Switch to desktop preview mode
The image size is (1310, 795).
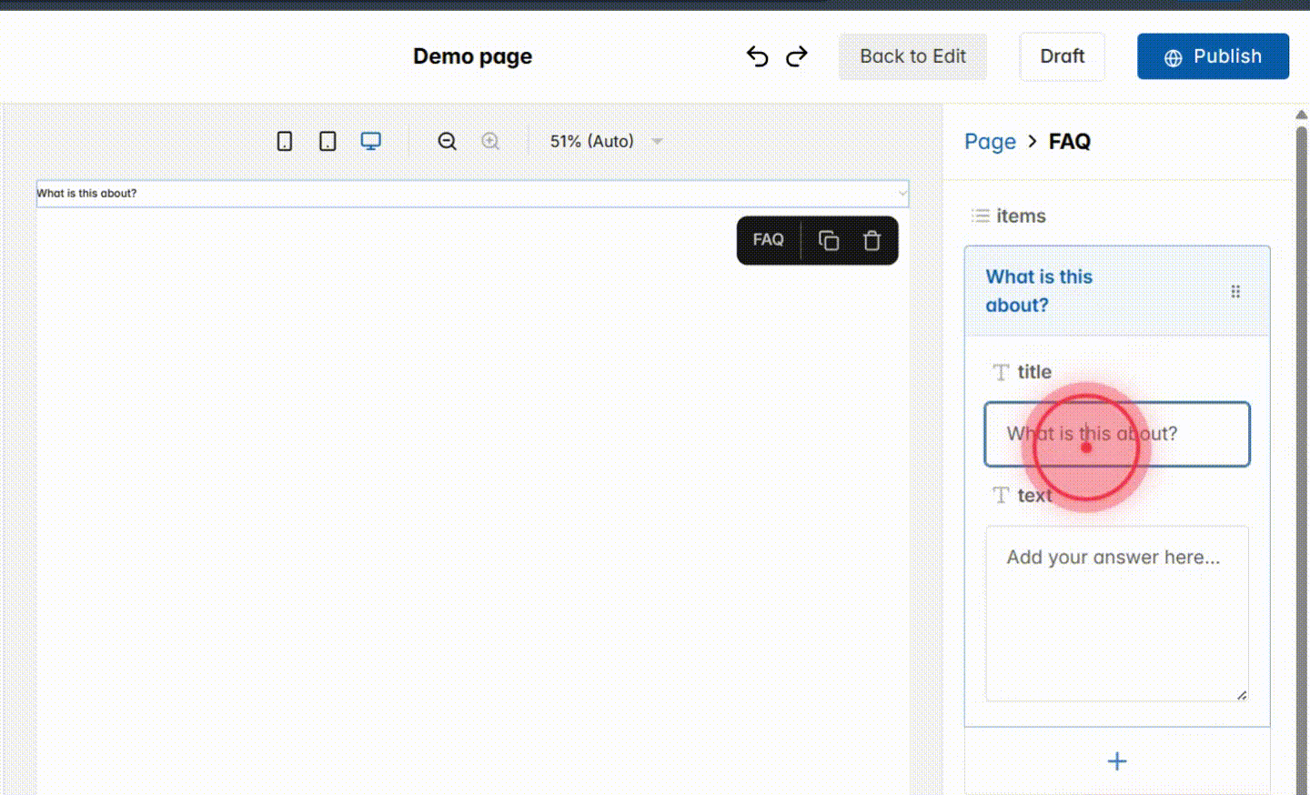click(370, 141)
